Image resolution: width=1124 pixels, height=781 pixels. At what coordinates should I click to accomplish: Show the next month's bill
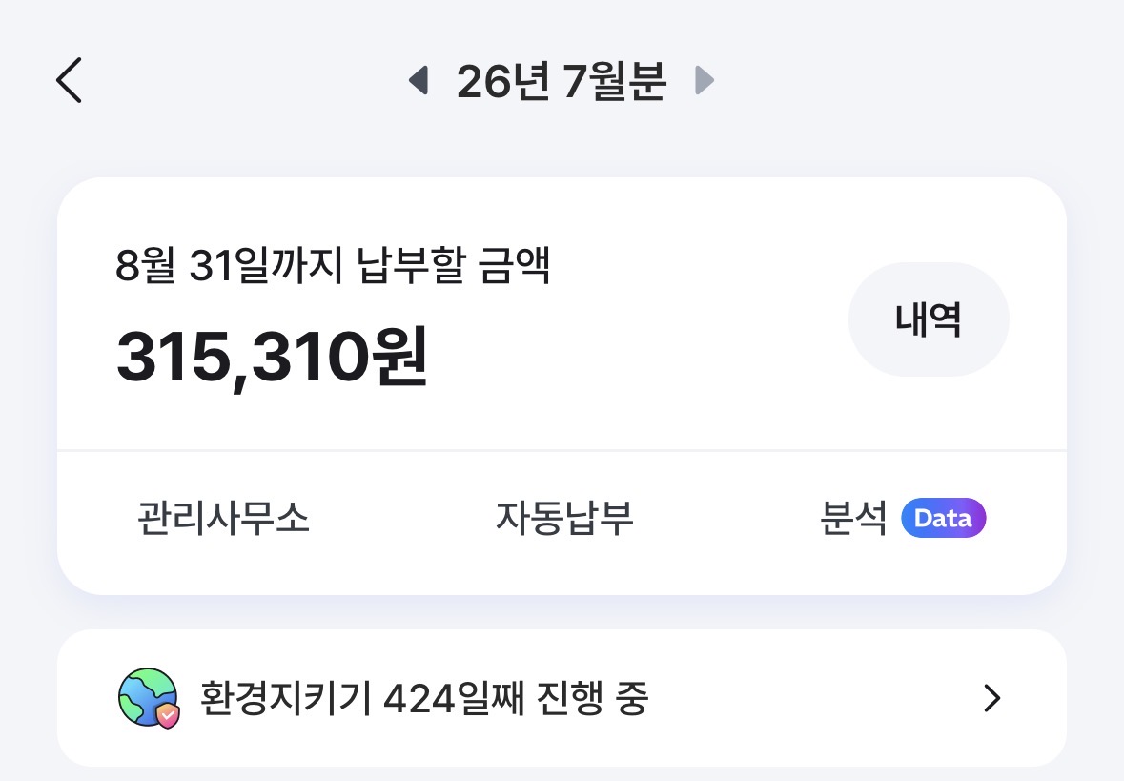[705, 79]
